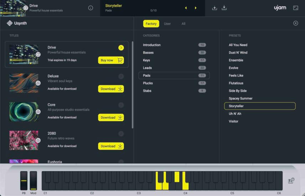Select Drive title arrow button

pos(121,48)
